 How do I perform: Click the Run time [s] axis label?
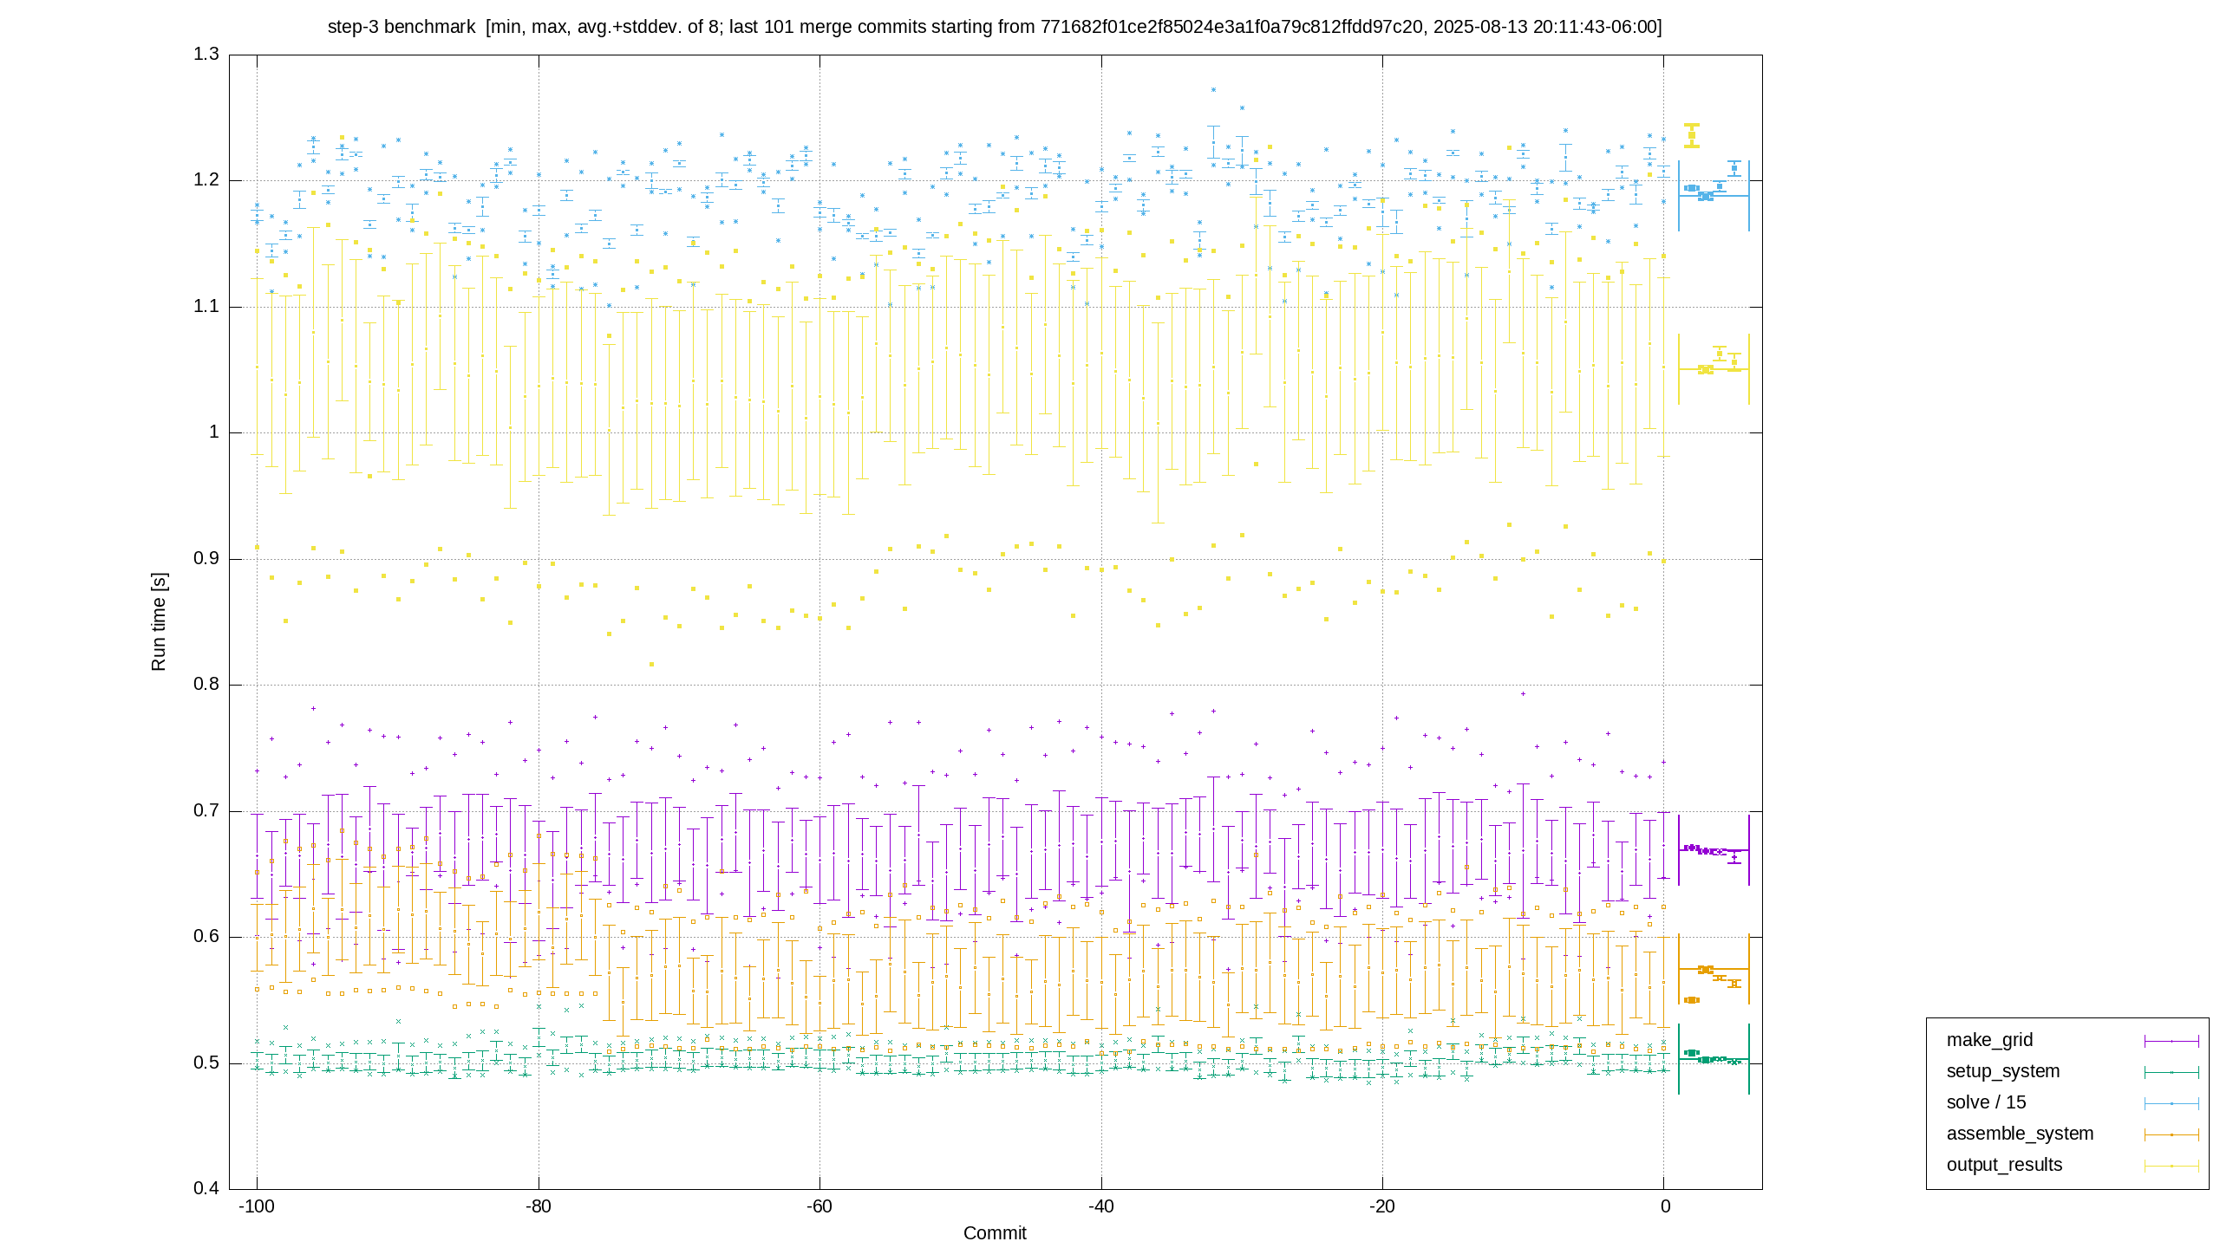click(x=158, y=621)
